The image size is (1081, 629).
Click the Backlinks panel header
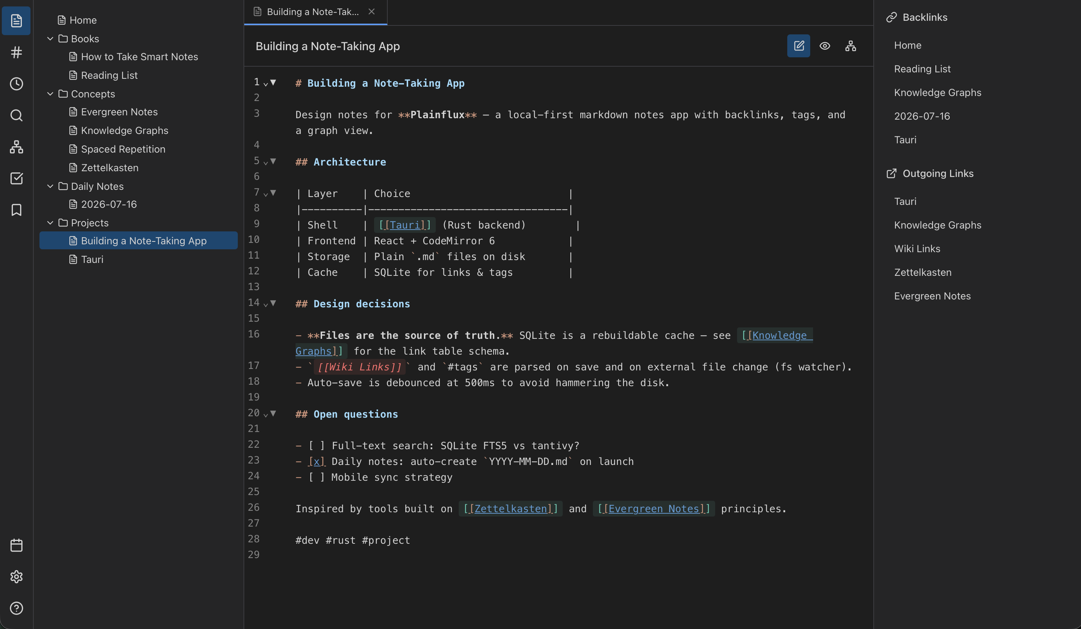pyautogui.click(x=917, y=17)
